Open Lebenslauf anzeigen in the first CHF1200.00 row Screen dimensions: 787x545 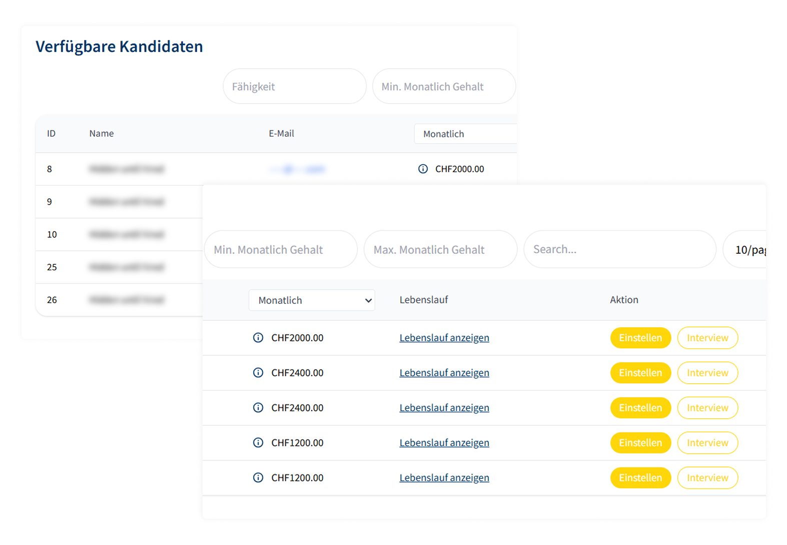(x=444, y=443)
